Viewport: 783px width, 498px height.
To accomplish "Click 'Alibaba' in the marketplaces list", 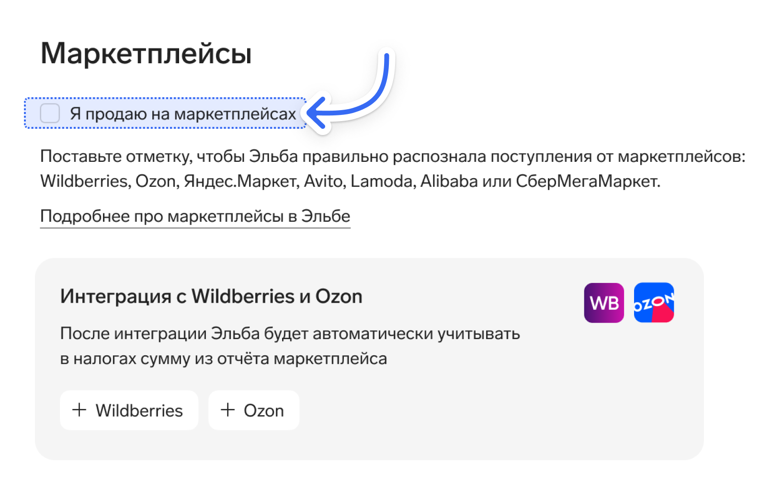I will (x=449, y=181).
